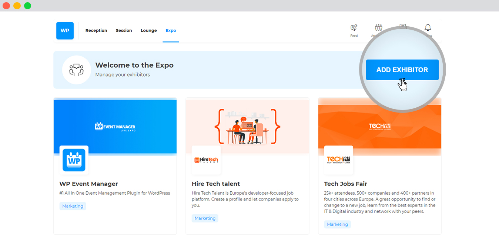Open the Hire Tech talent exhibitor title
Viewport: 499px width, 235px height.
(x=216, y=184)
